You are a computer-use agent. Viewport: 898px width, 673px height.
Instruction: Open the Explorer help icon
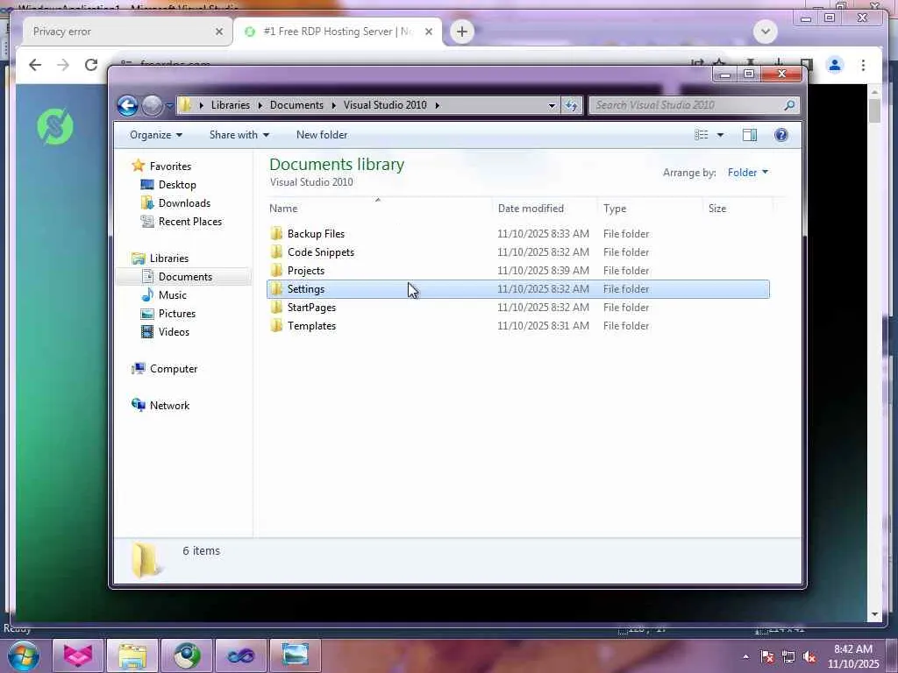[x=781, y=135]
